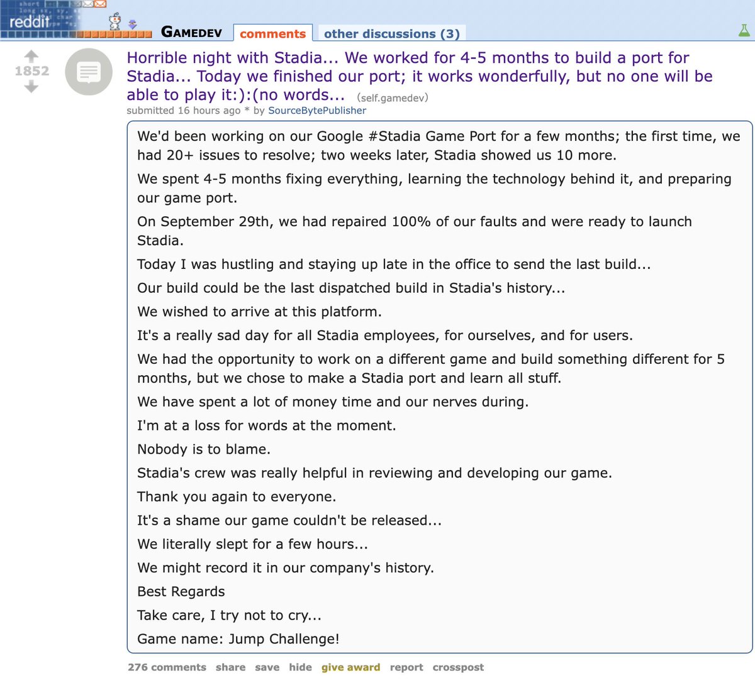Upvote the Stadia port post
This screenshot has width=755, height=683.
pyautogui.click(x=31, y=56)
